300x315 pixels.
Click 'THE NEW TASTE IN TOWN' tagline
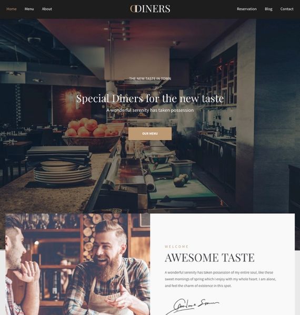[x=150, y=79]
